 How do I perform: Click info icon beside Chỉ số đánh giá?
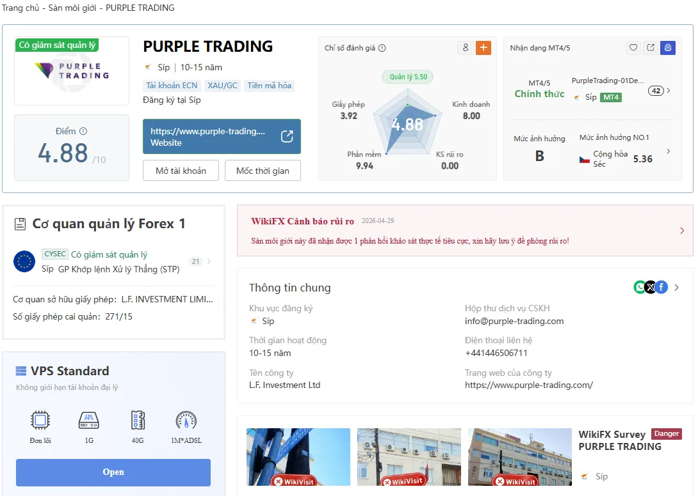pos(382,48)
